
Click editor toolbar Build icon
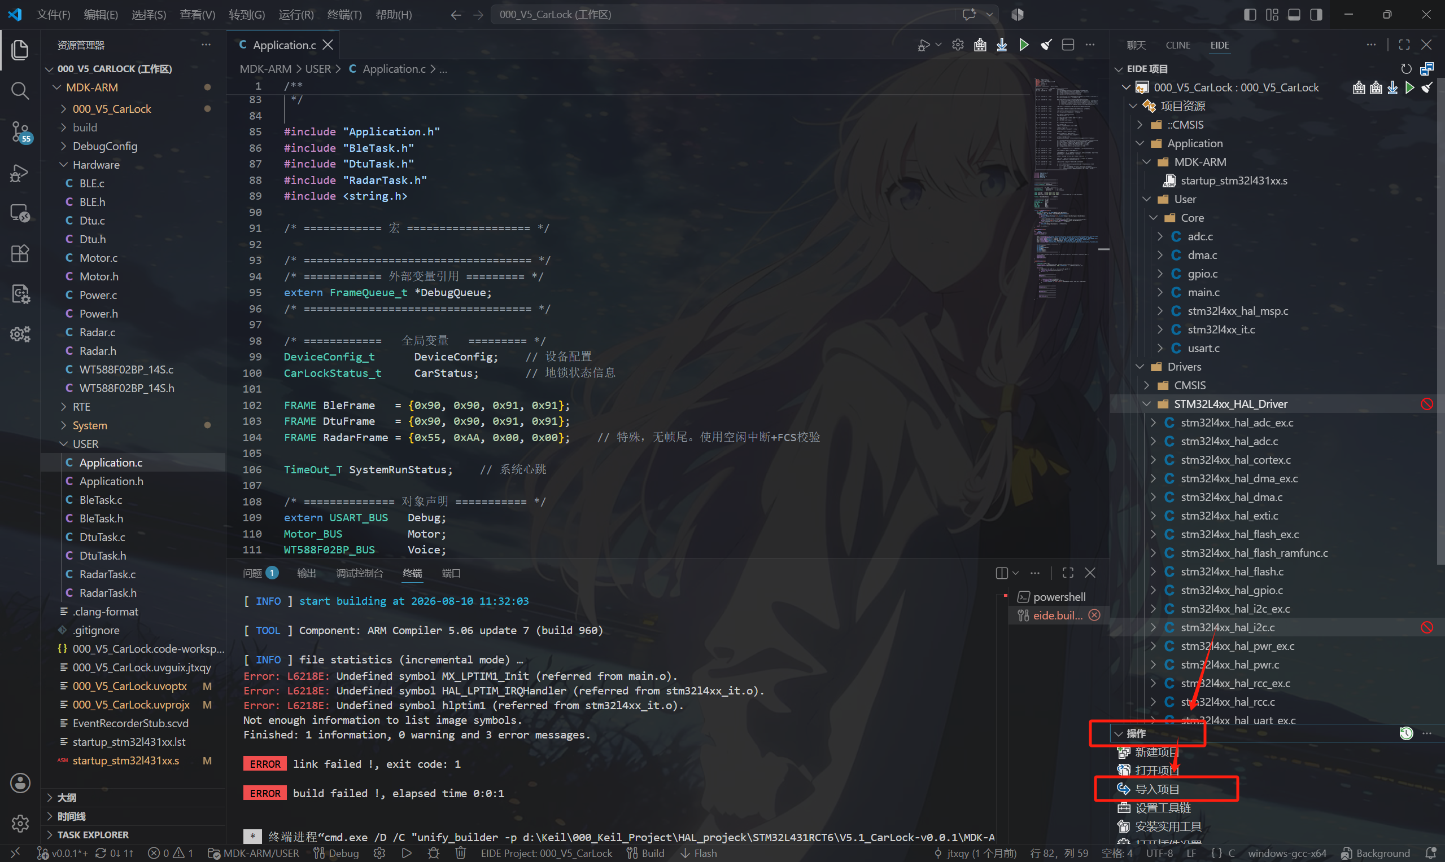(980, 45)
